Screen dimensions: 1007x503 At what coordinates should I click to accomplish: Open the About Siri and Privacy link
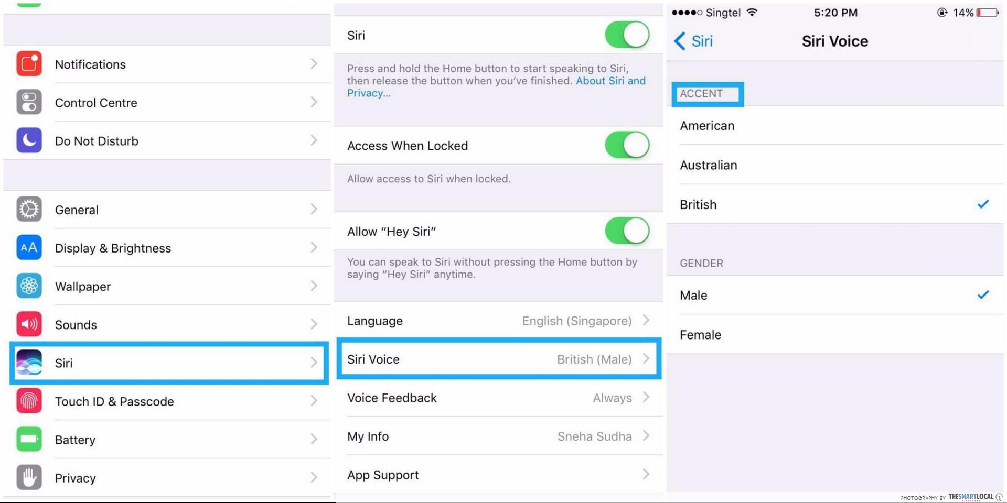pyautogui.click(x=610, y=81)
